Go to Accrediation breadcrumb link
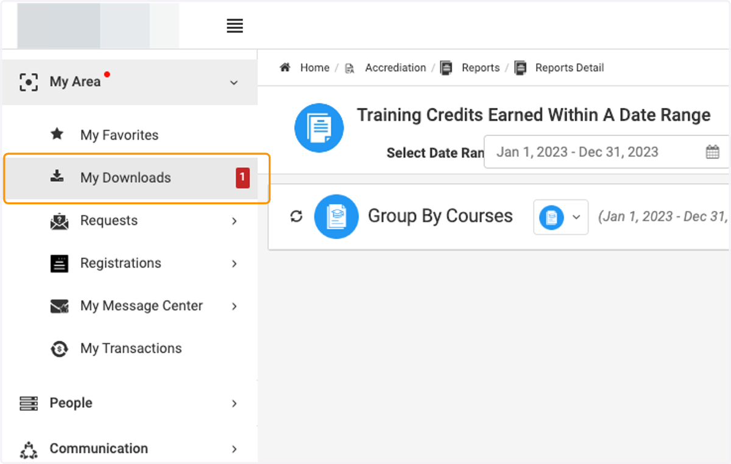Screen dimensions: 731x464 coord(395,68)
